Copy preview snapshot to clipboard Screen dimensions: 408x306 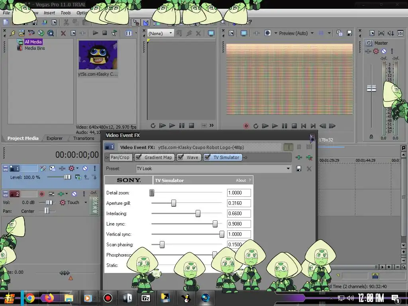click(339, 33)
